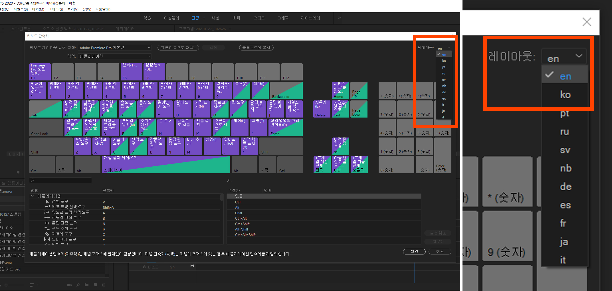612x291 pixels.
Task: Open the 시퀀스(S) menu
Action: click(21, 9)
